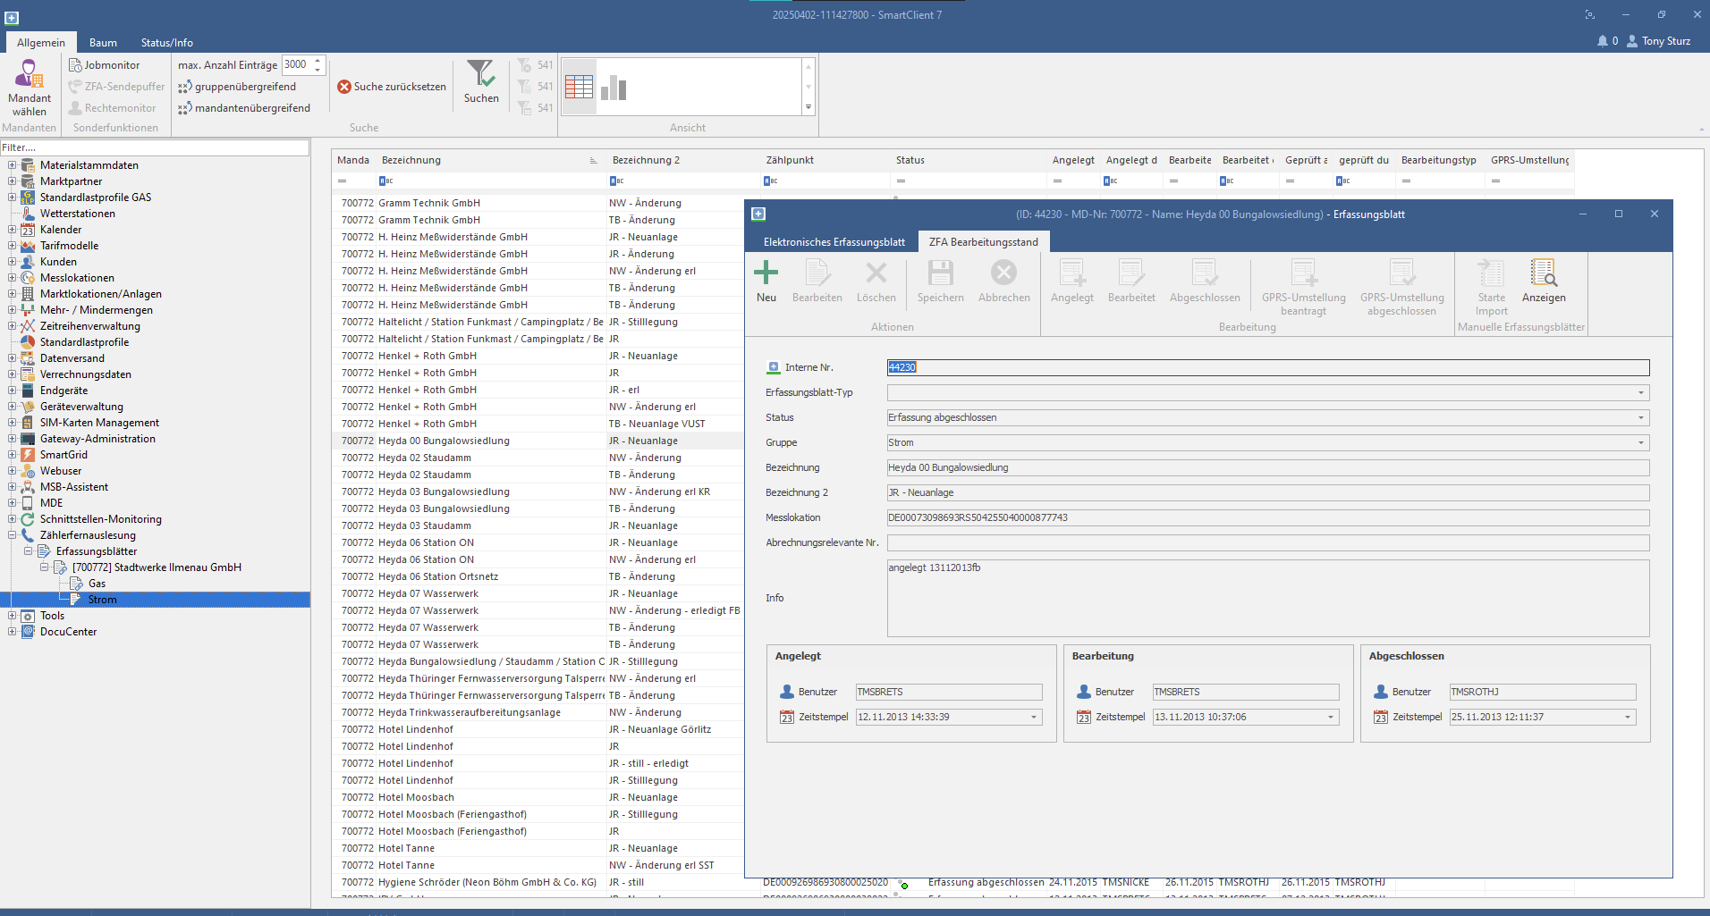Select the table grid view icon
Image resolution: width=1710 pixels, height=916 pixels.
pos(579,87)
